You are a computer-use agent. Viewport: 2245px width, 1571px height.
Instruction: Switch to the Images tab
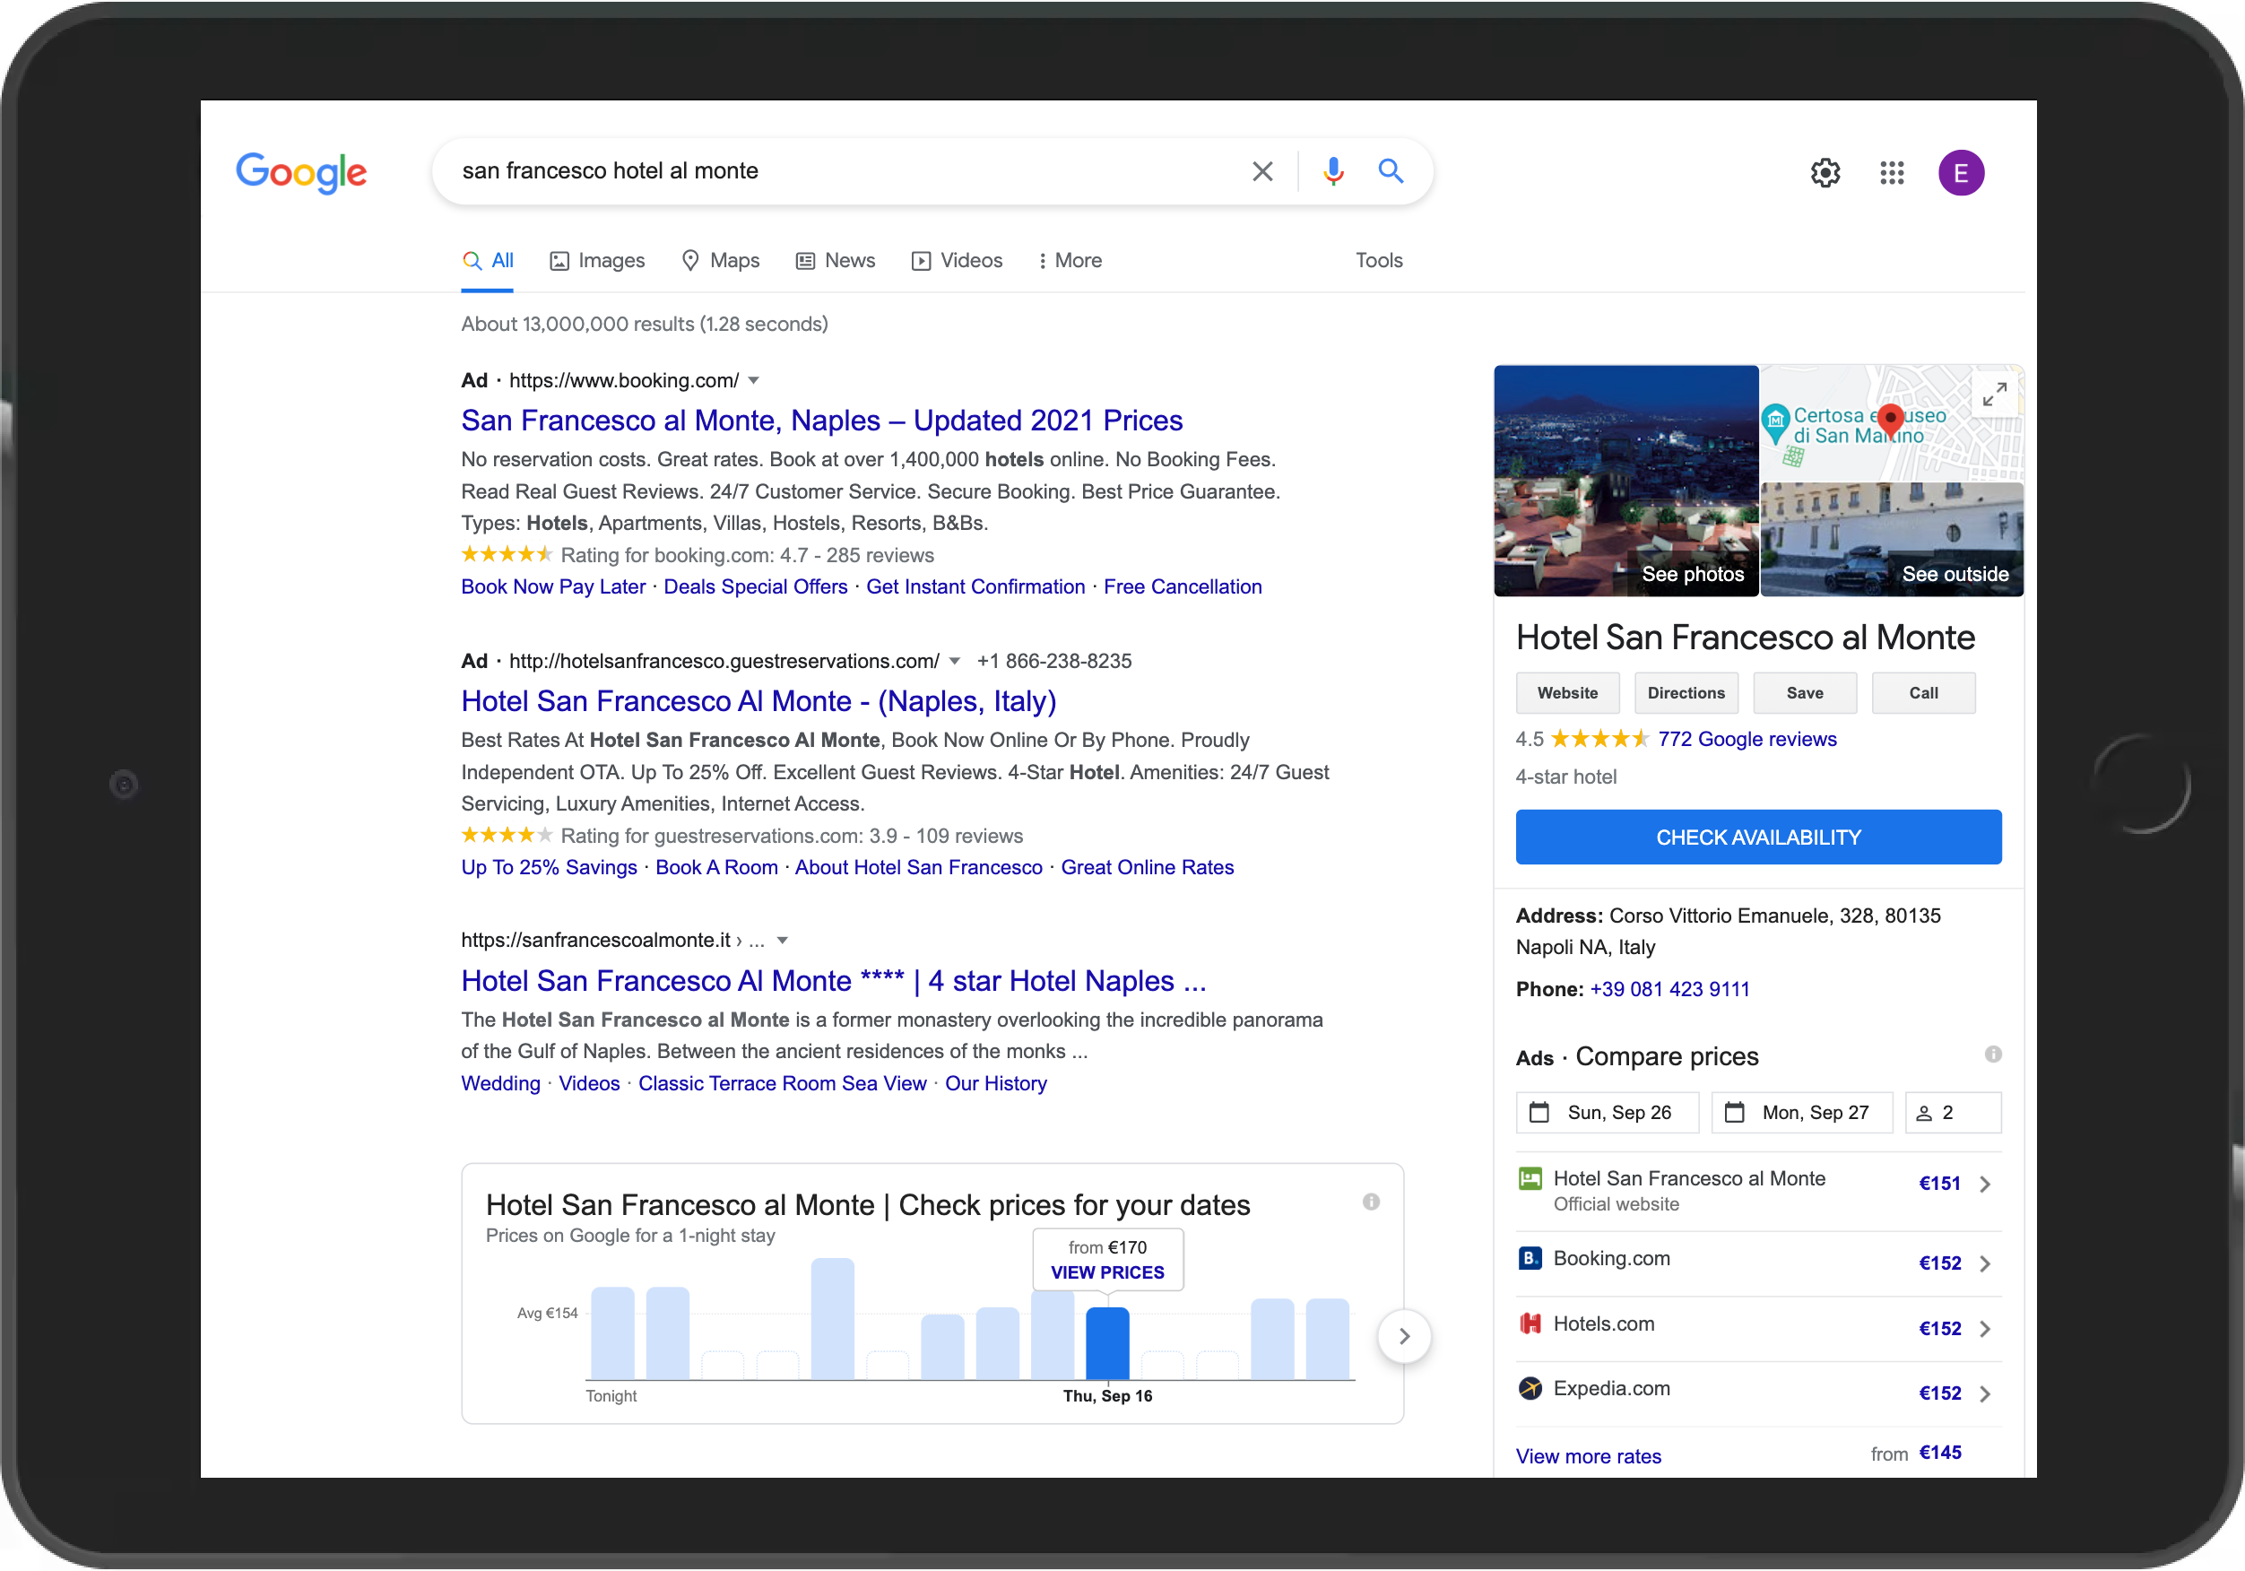tap(596, 260)
